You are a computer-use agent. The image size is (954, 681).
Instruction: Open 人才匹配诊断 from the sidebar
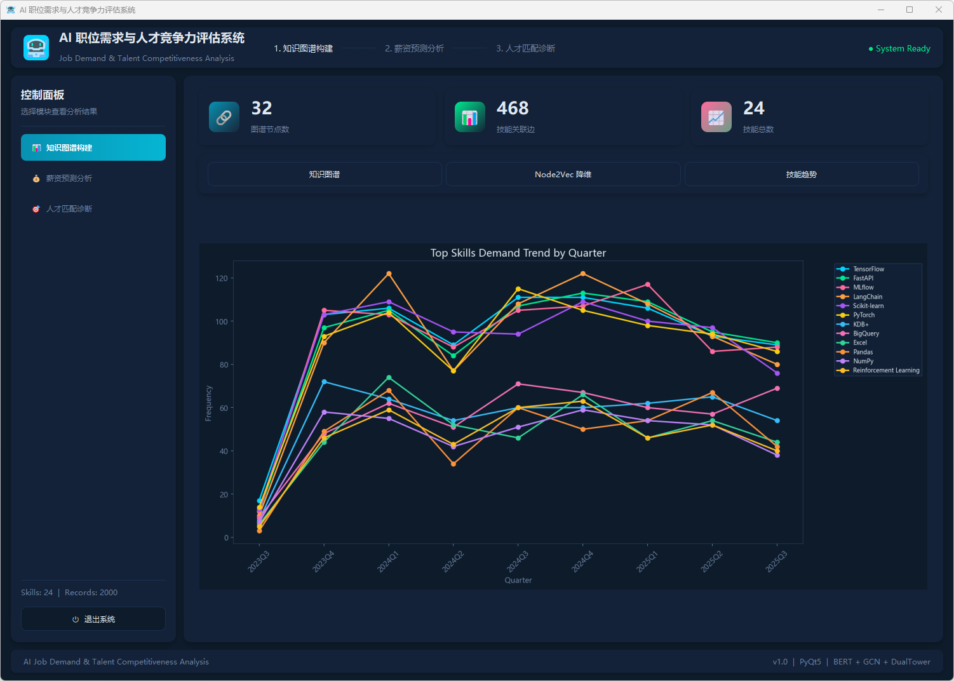point(69,209)
